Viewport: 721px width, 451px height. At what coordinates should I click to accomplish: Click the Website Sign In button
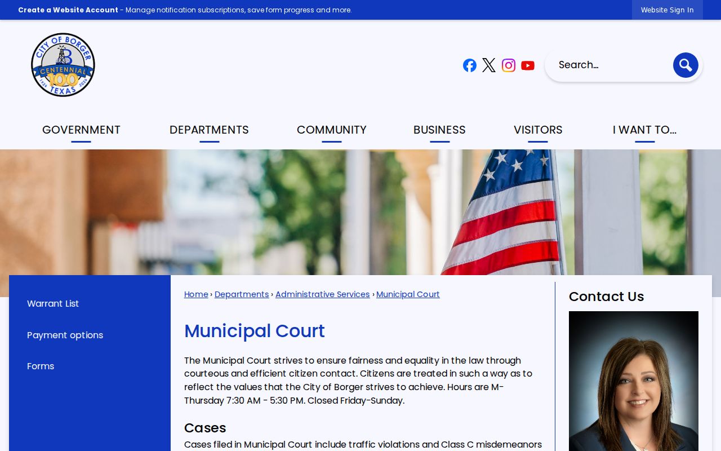[x=667, y=10]
